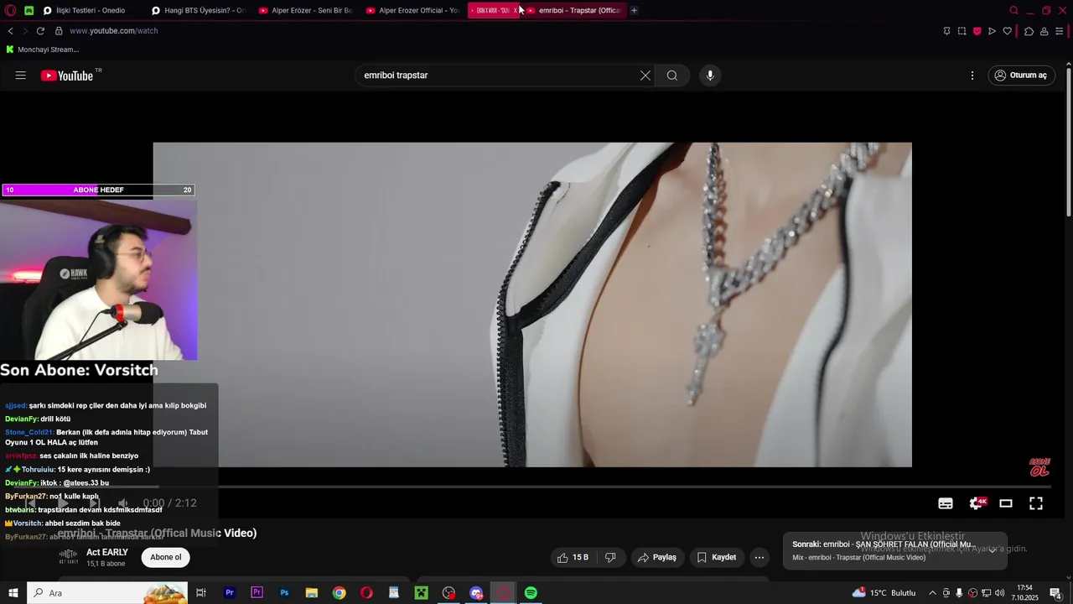Reload the current page

pos(40,31)
